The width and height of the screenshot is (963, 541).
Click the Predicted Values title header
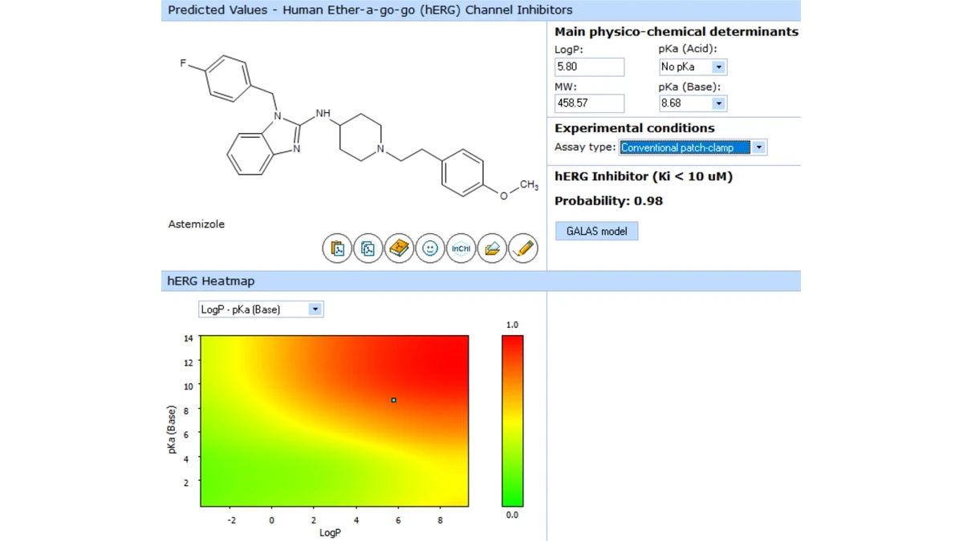click(x=481, y=10)
